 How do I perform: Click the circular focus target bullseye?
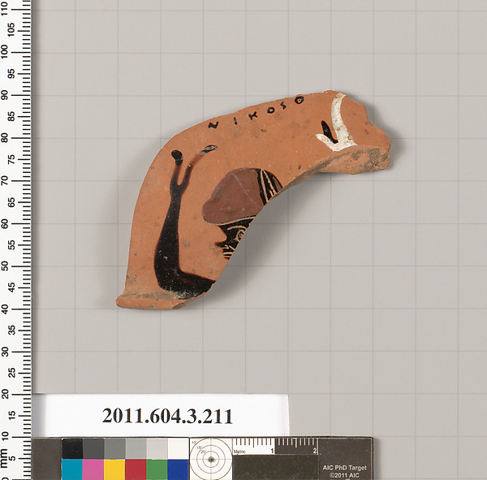pos(211,459)
